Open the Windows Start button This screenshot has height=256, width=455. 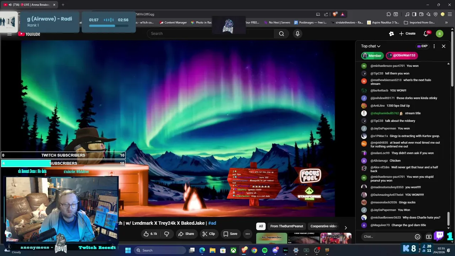click(128, 250)
